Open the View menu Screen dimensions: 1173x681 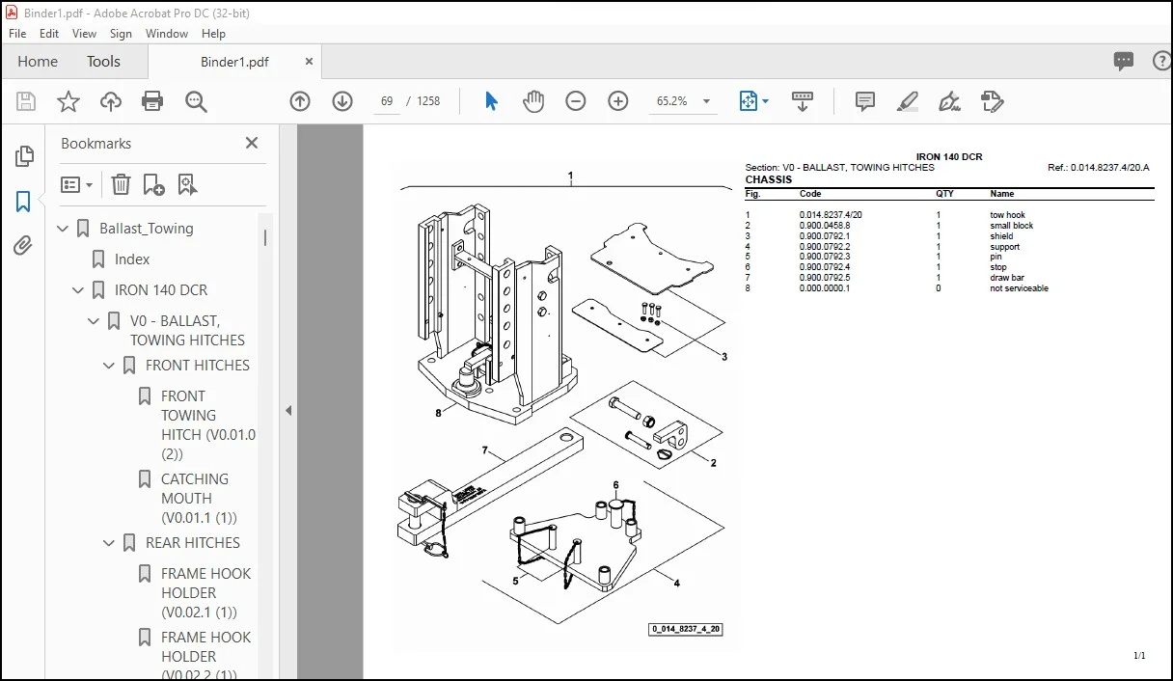tap(85, 33)
